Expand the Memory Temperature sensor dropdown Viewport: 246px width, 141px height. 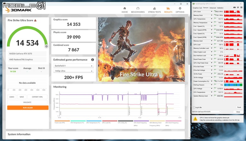(212, 23)
